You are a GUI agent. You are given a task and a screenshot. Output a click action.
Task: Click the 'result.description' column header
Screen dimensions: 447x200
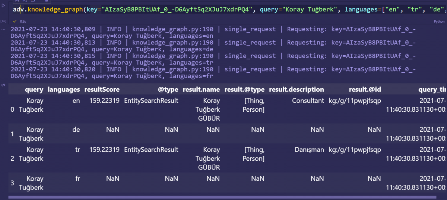297,89
